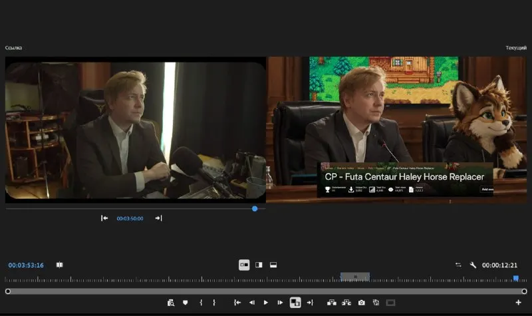
Task: Go to next edit in Reference monitor
Action: 158,218
